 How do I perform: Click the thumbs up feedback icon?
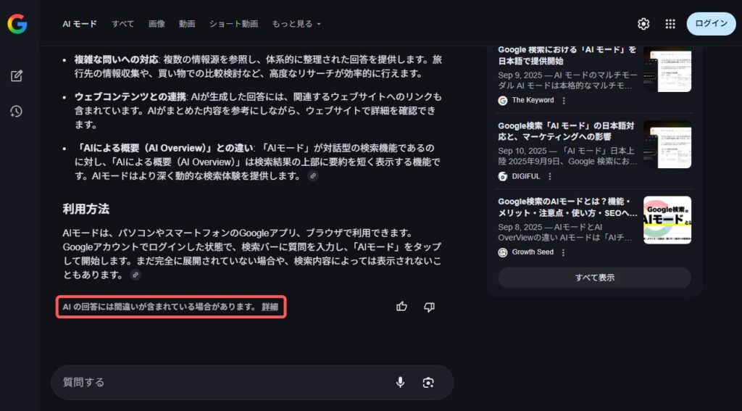[401, 307]
